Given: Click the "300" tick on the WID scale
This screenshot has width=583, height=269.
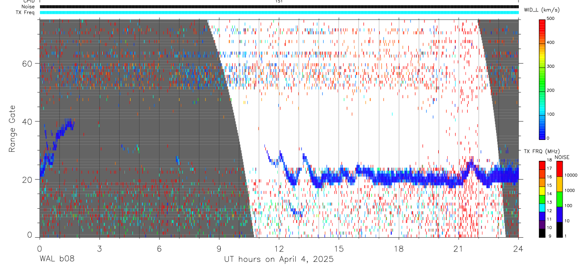Looking at the screenshot, I should (x=551, y=66).
